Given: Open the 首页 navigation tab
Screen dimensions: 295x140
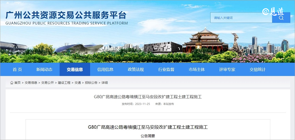Looking at the screenshot, I should click(x=17, y=69).
